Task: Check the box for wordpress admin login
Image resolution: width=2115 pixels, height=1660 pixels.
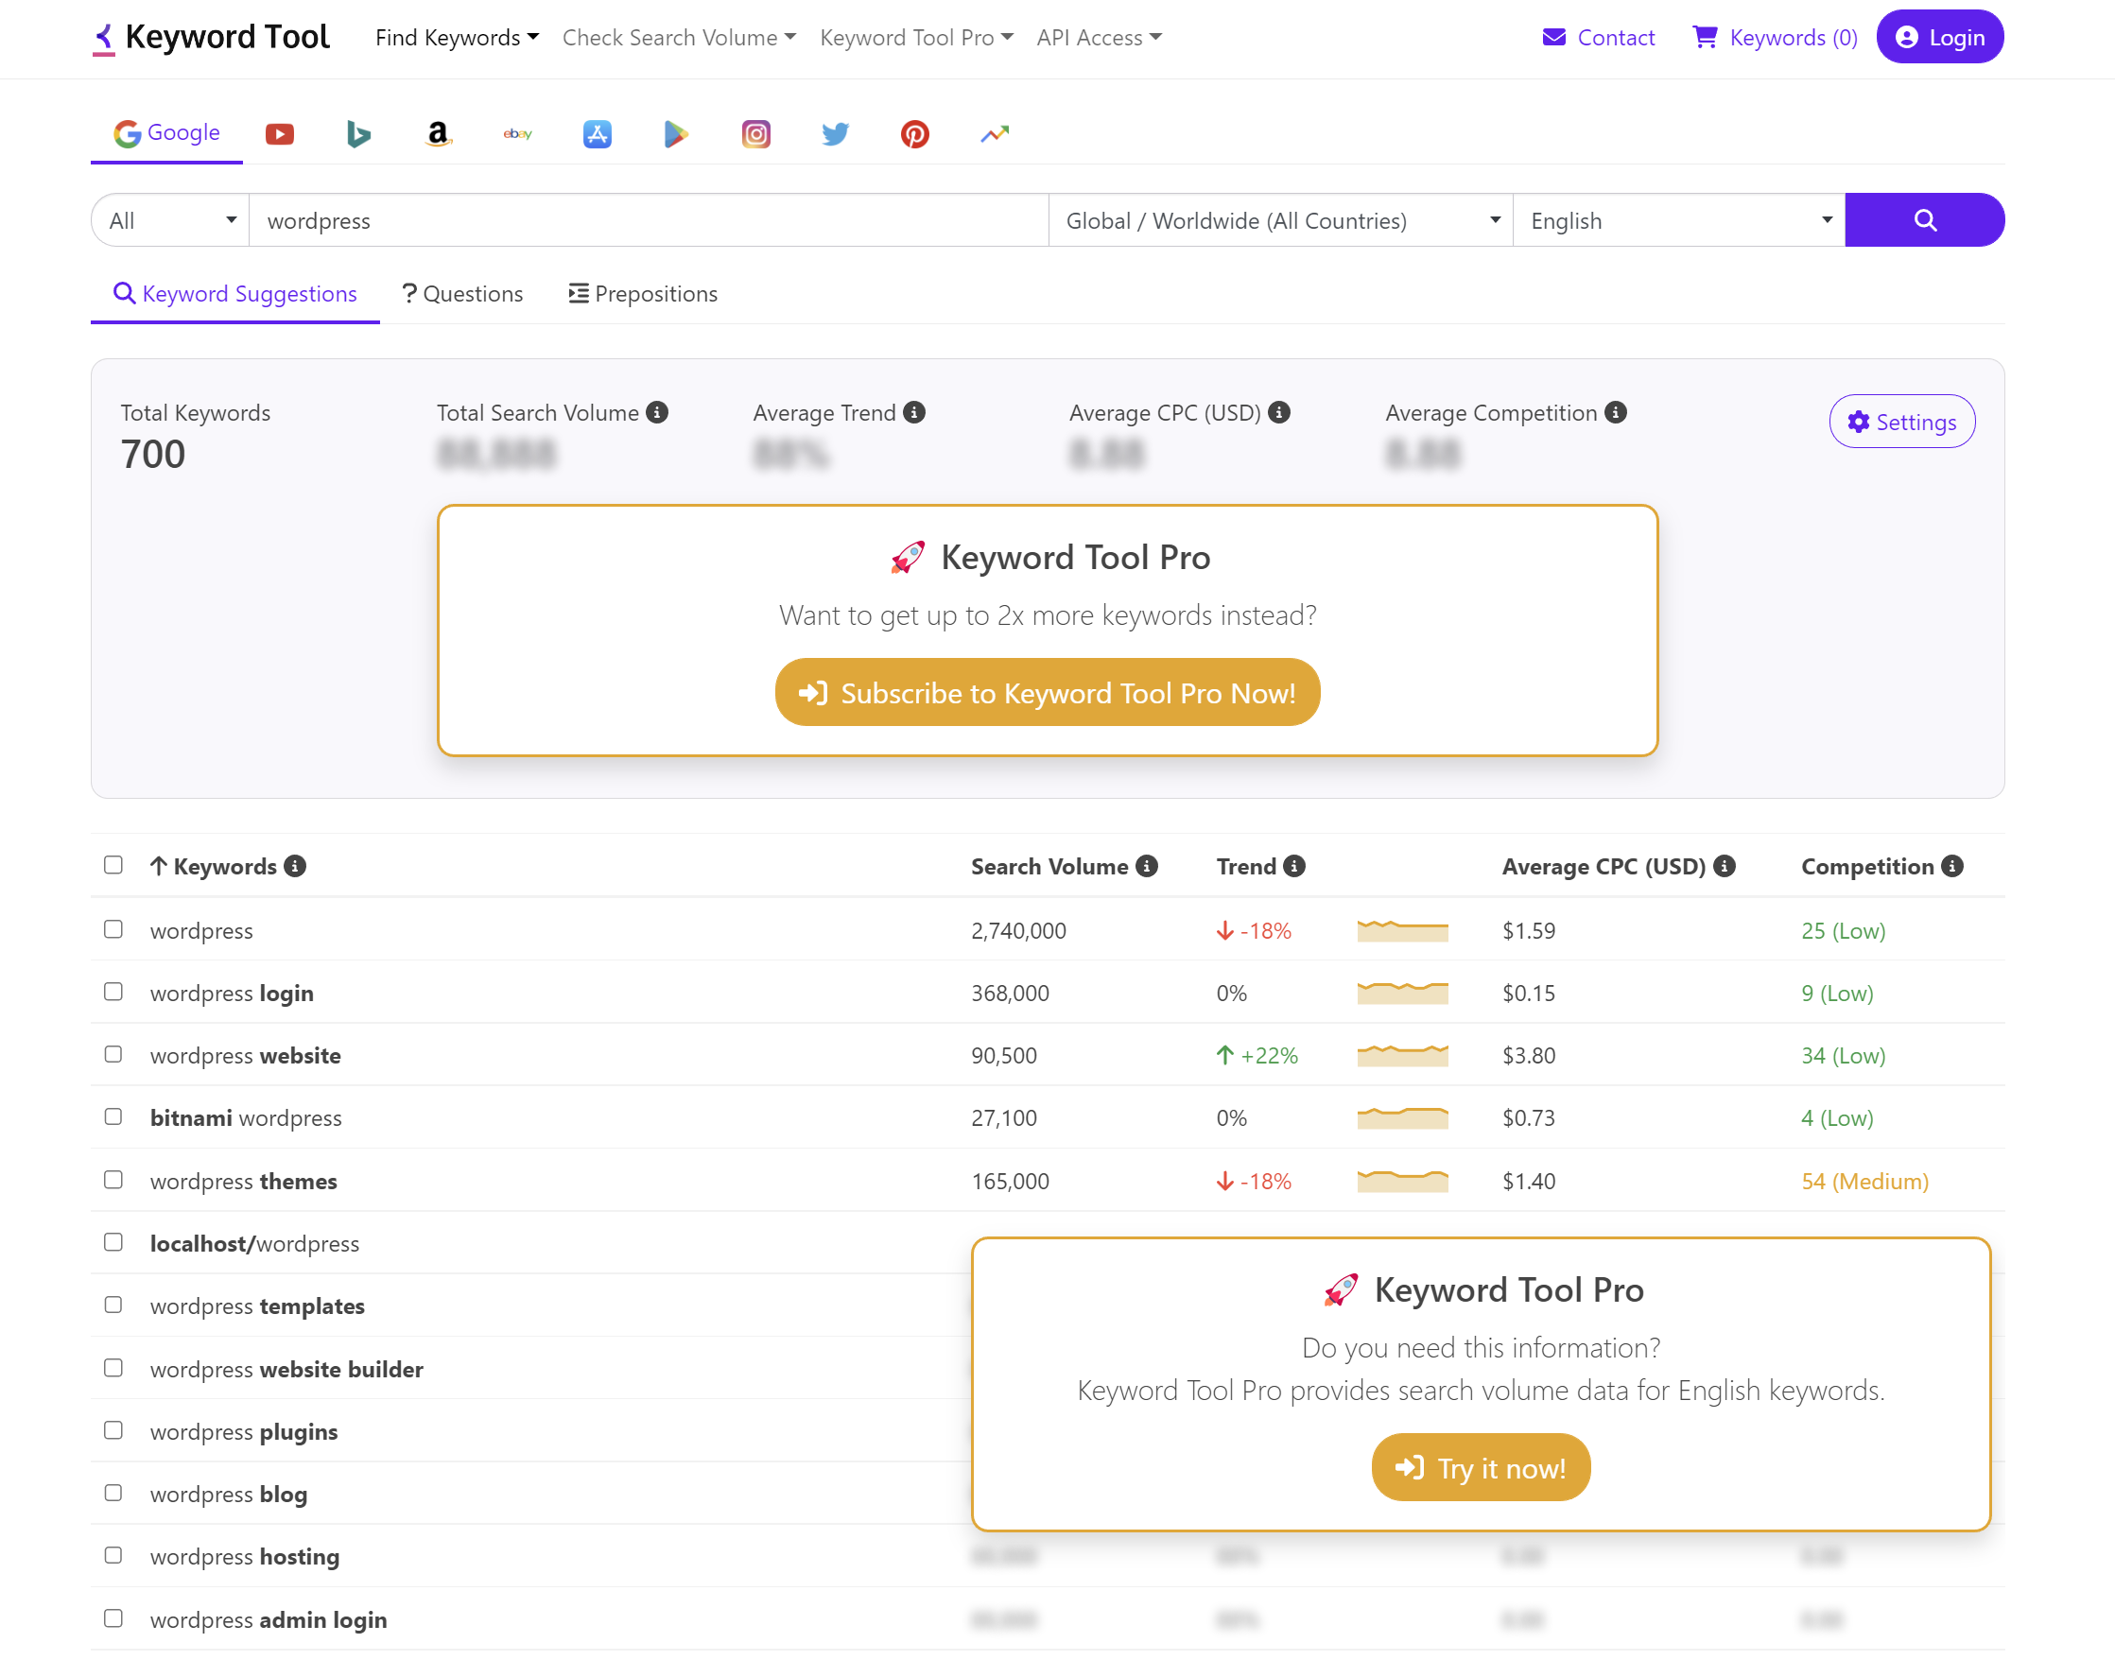Action: point(113,1618)
